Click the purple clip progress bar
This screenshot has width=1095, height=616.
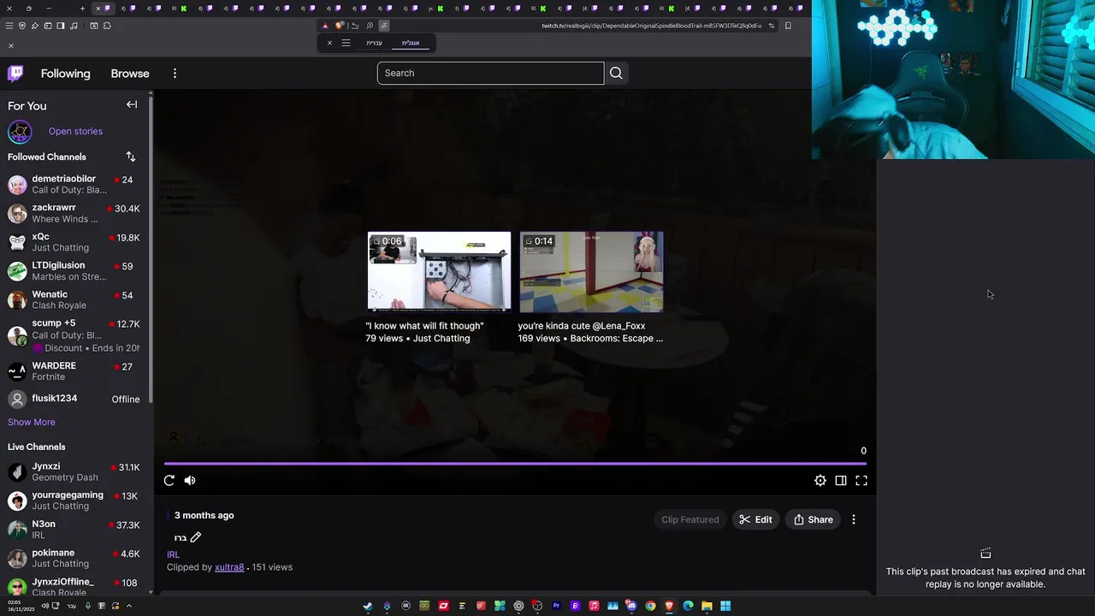515,464
